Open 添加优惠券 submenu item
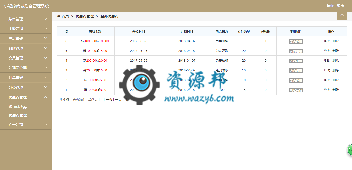 pos(18,107)
